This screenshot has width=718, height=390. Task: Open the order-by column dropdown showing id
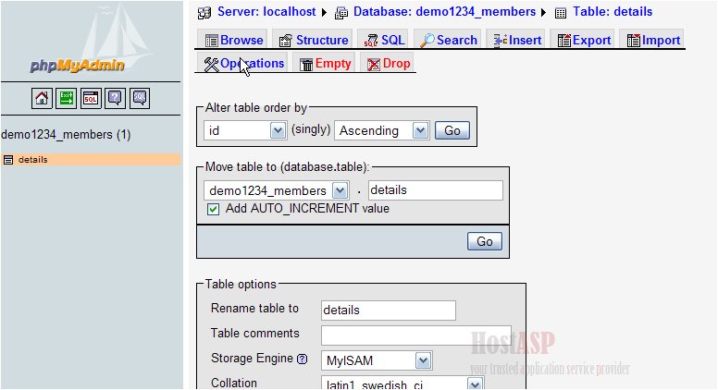(x=245, y=131)
